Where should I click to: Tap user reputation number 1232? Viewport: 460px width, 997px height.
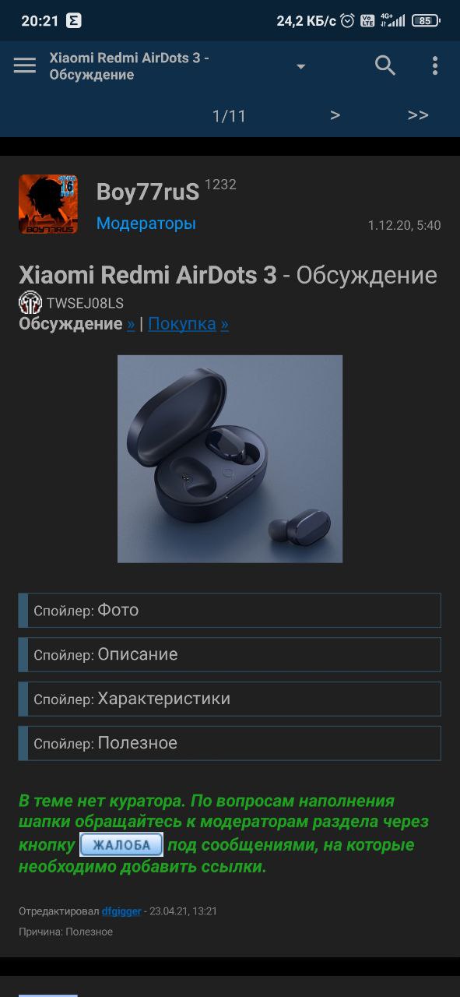click(220, 185)
